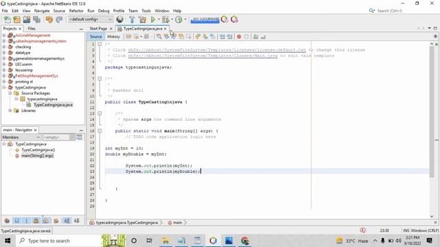
Task: Open the default config dropdown
Action: (90, 19)
